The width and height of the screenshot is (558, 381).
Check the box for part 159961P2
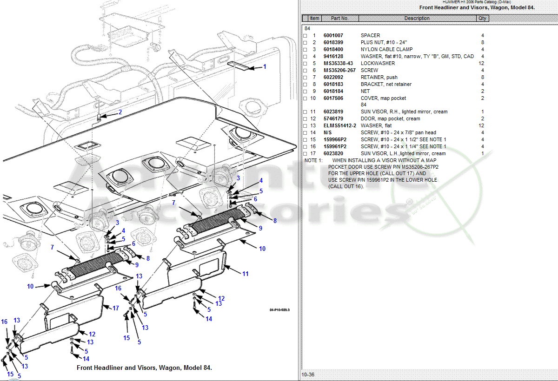click(x=305, y=147)
